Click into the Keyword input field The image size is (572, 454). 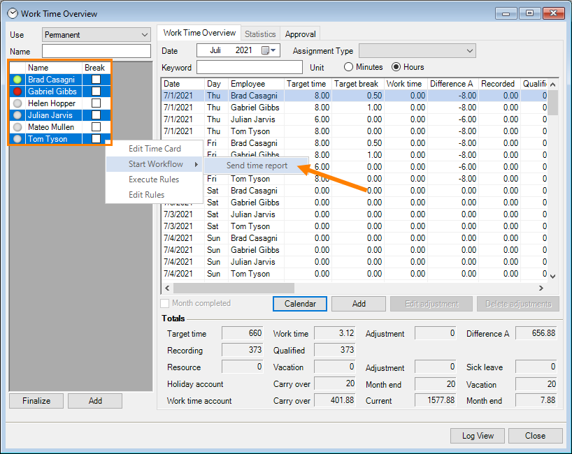click(x=248, y=67)
